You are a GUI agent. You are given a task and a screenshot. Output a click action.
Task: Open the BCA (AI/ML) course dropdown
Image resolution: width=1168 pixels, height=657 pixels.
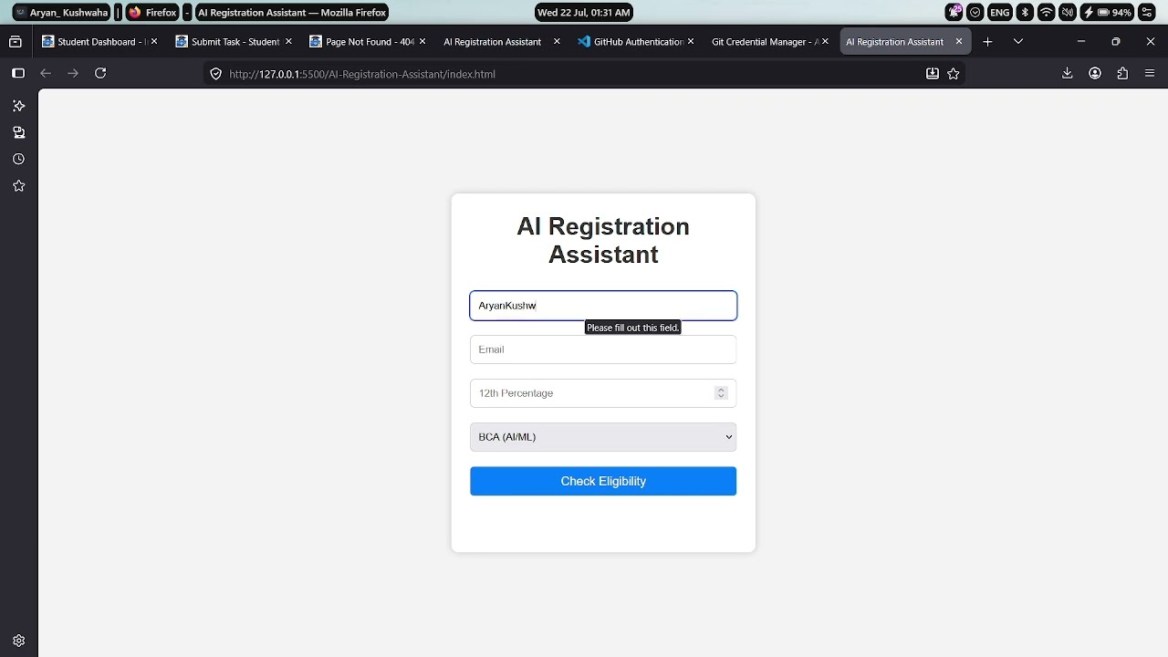(603, 437)
